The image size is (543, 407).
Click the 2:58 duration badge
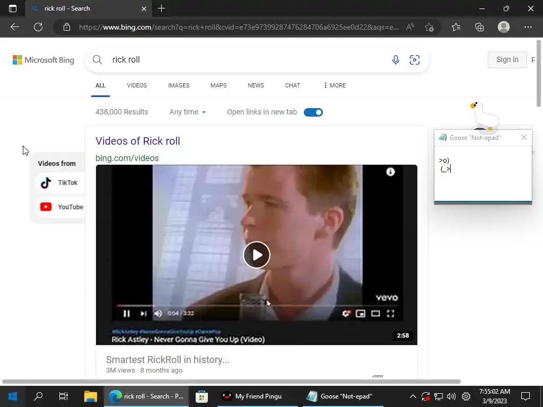point(403,335)
